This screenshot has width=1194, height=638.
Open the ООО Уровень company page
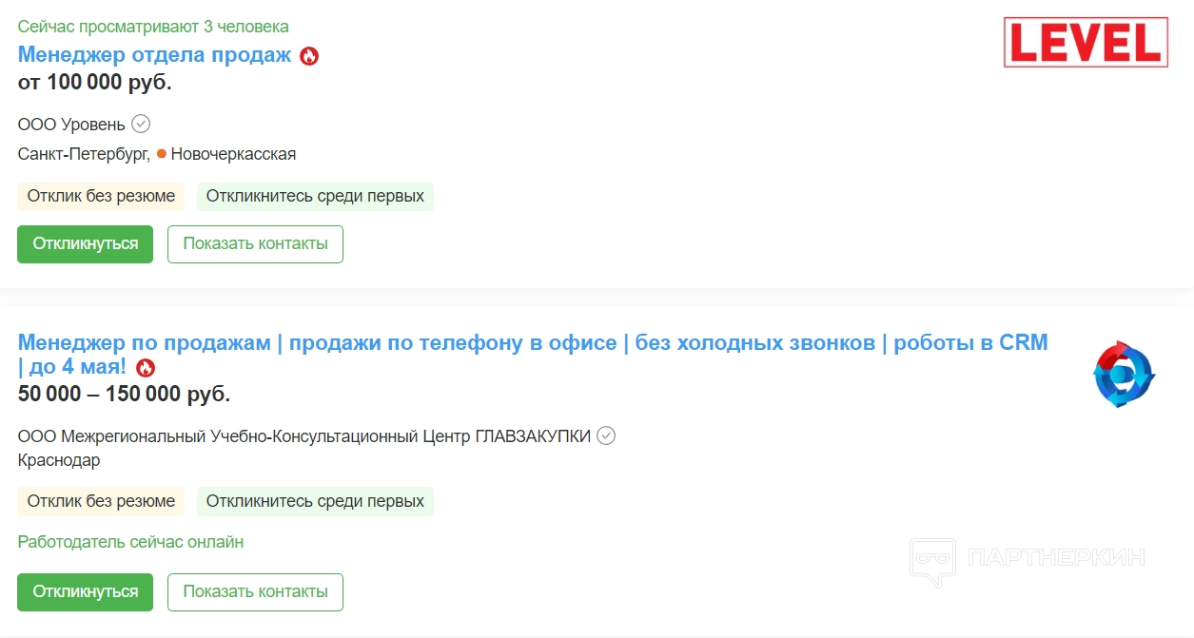click(70, 125)
